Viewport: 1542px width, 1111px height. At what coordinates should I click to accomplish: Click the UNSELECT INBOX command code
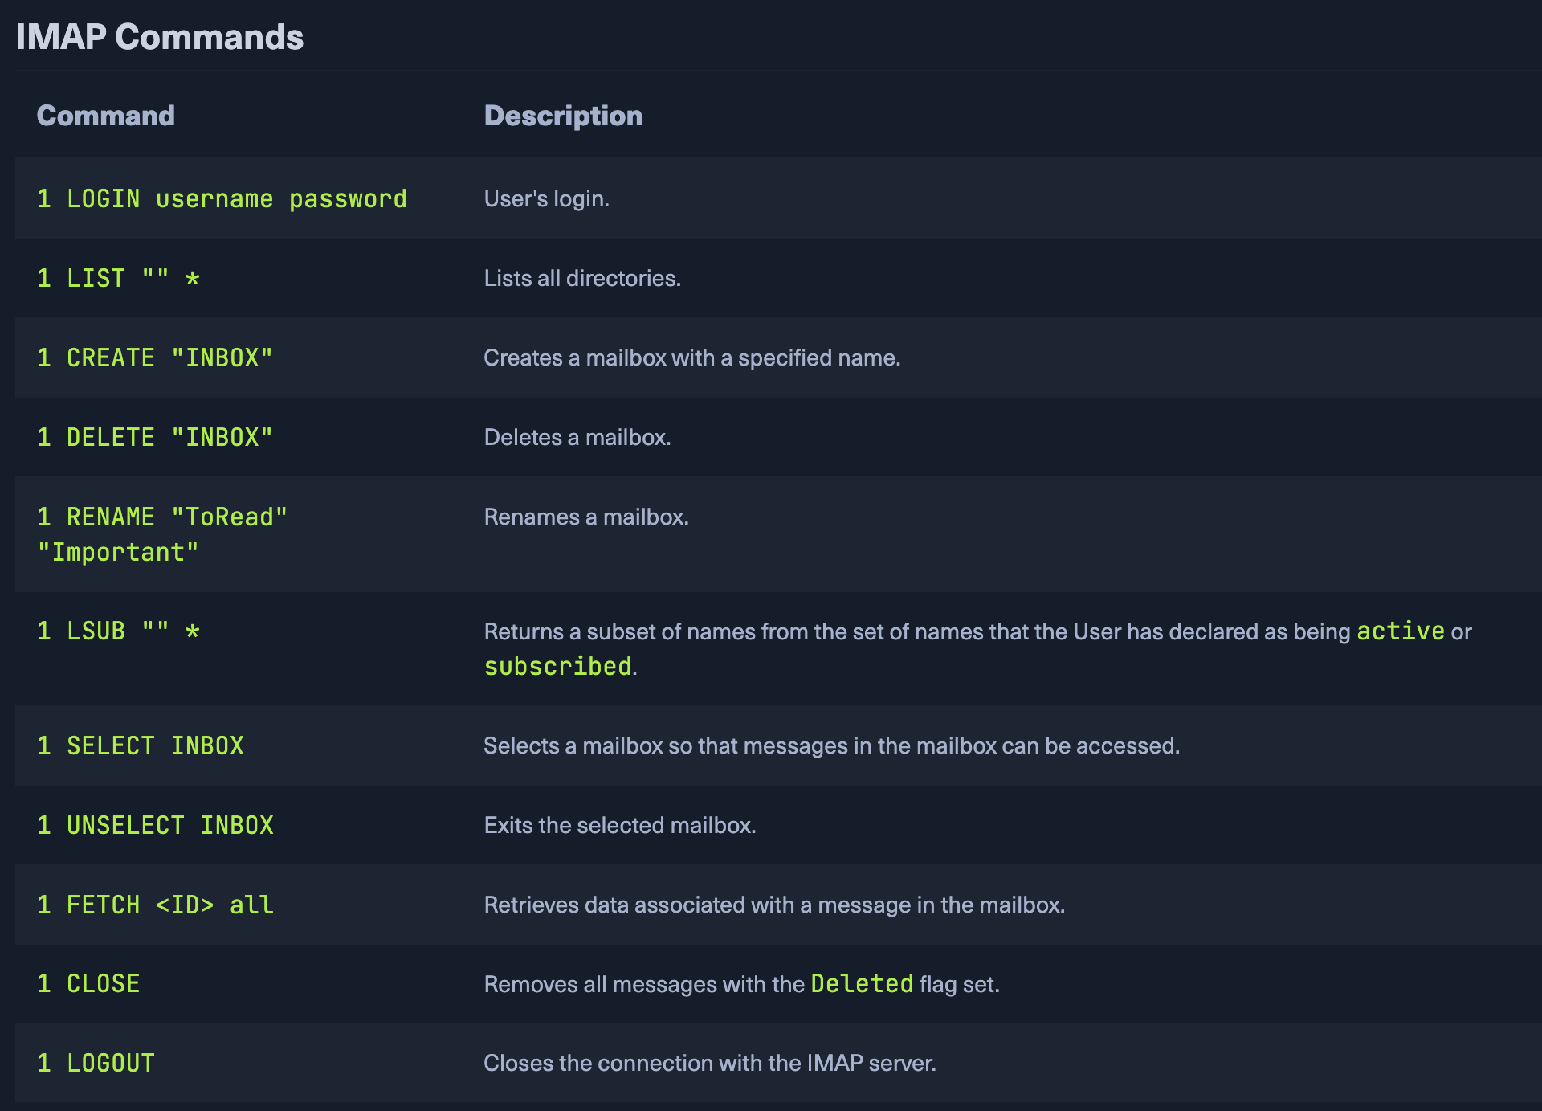155,825
